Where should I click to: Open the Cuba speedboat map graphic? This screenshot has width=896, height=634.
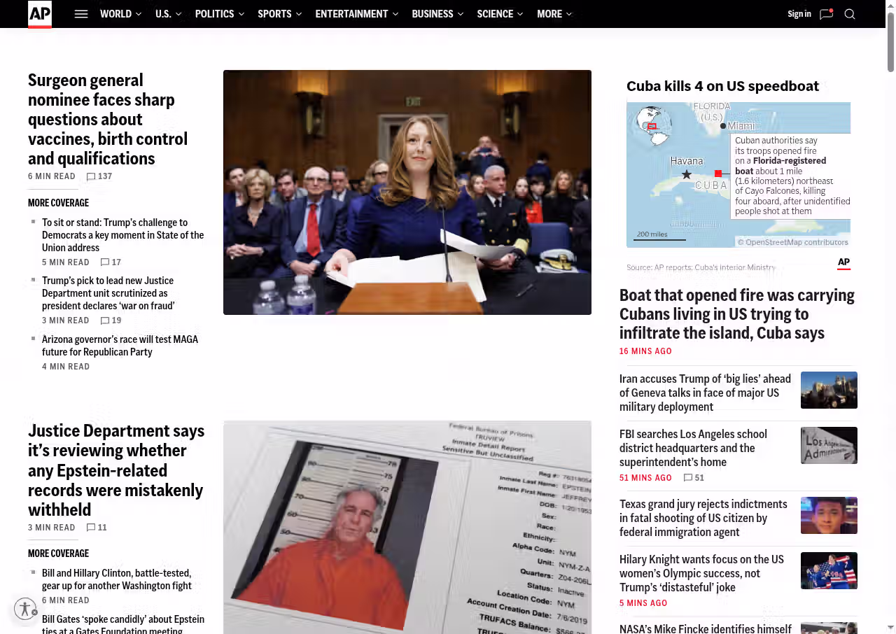pos(738,174)
